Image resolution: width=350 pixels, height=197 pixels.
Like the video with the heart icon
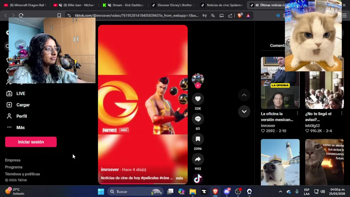(198, 99)
